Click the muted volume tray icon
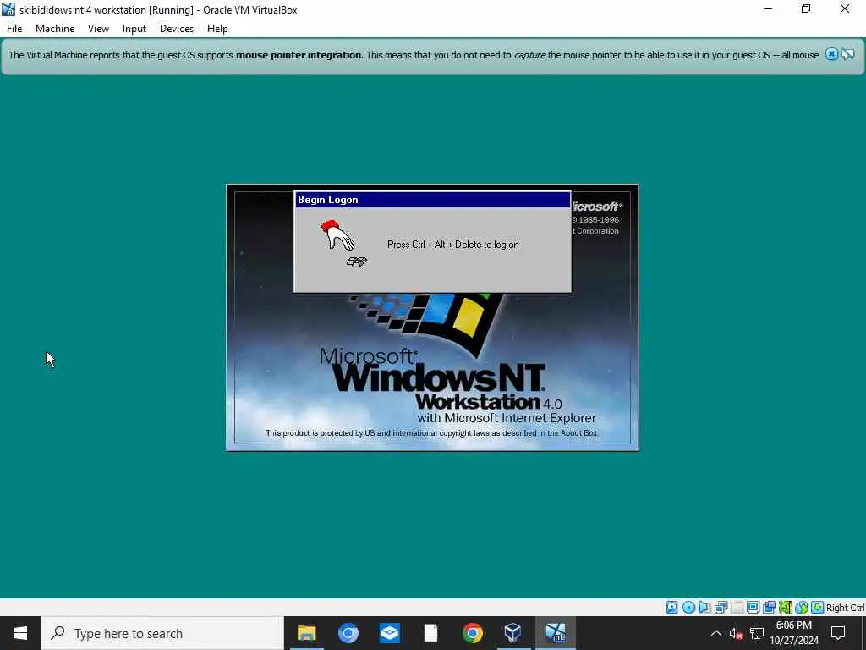Viewport: 866px width, 650px height. (736, 633)
